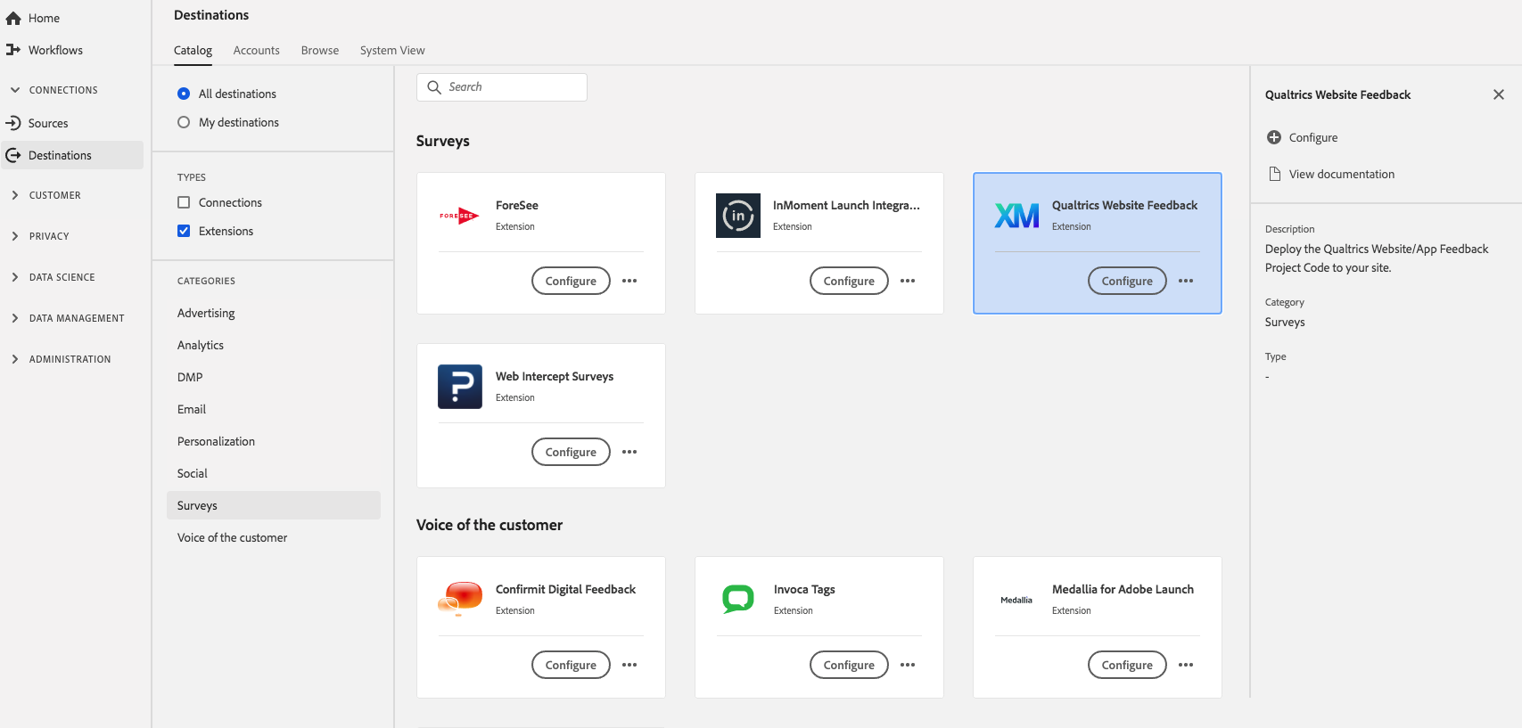This screenshot has width=1522, height=728.
Task: Go to Home in sidebar
Action: click(x=44, y=18)
